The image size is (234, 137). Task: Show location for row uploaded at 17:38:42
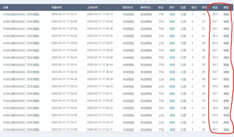(183, 72)
